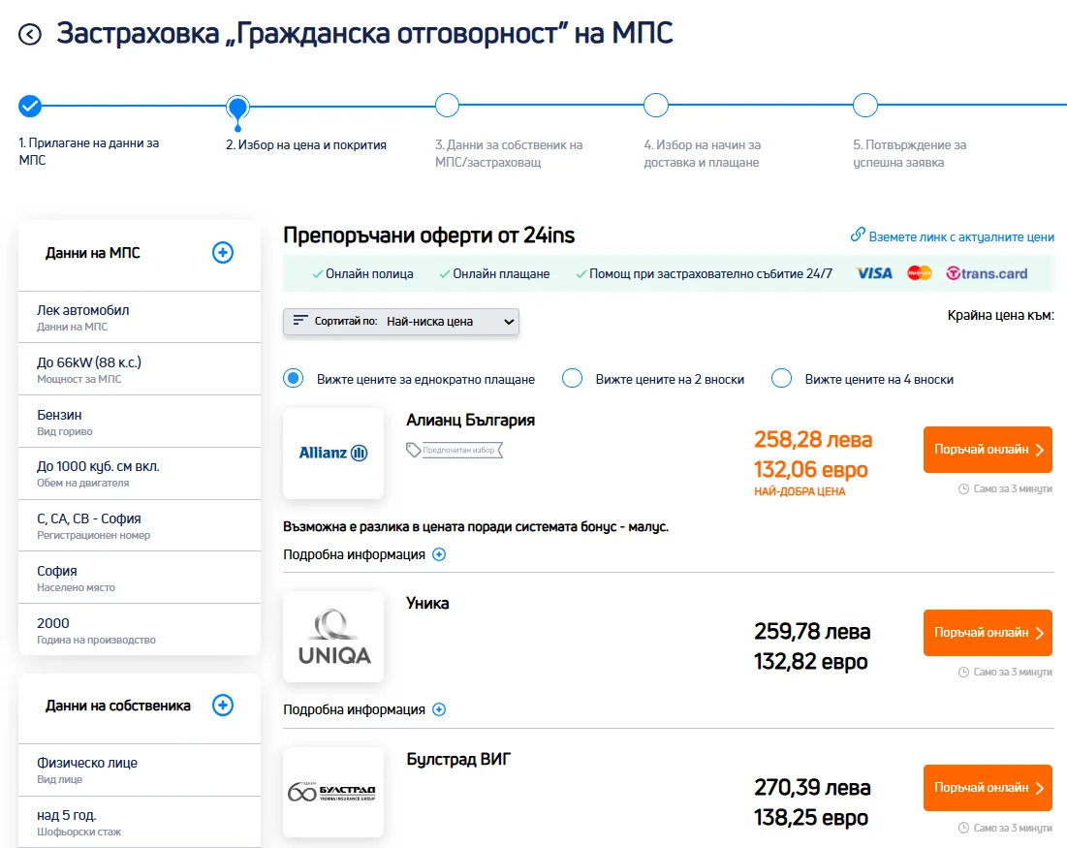
Task: Click the Предпочитан избор tag icon
Action: (414, 450)
